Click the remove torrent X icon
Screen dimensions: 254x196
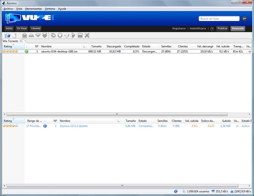[87, 35]
